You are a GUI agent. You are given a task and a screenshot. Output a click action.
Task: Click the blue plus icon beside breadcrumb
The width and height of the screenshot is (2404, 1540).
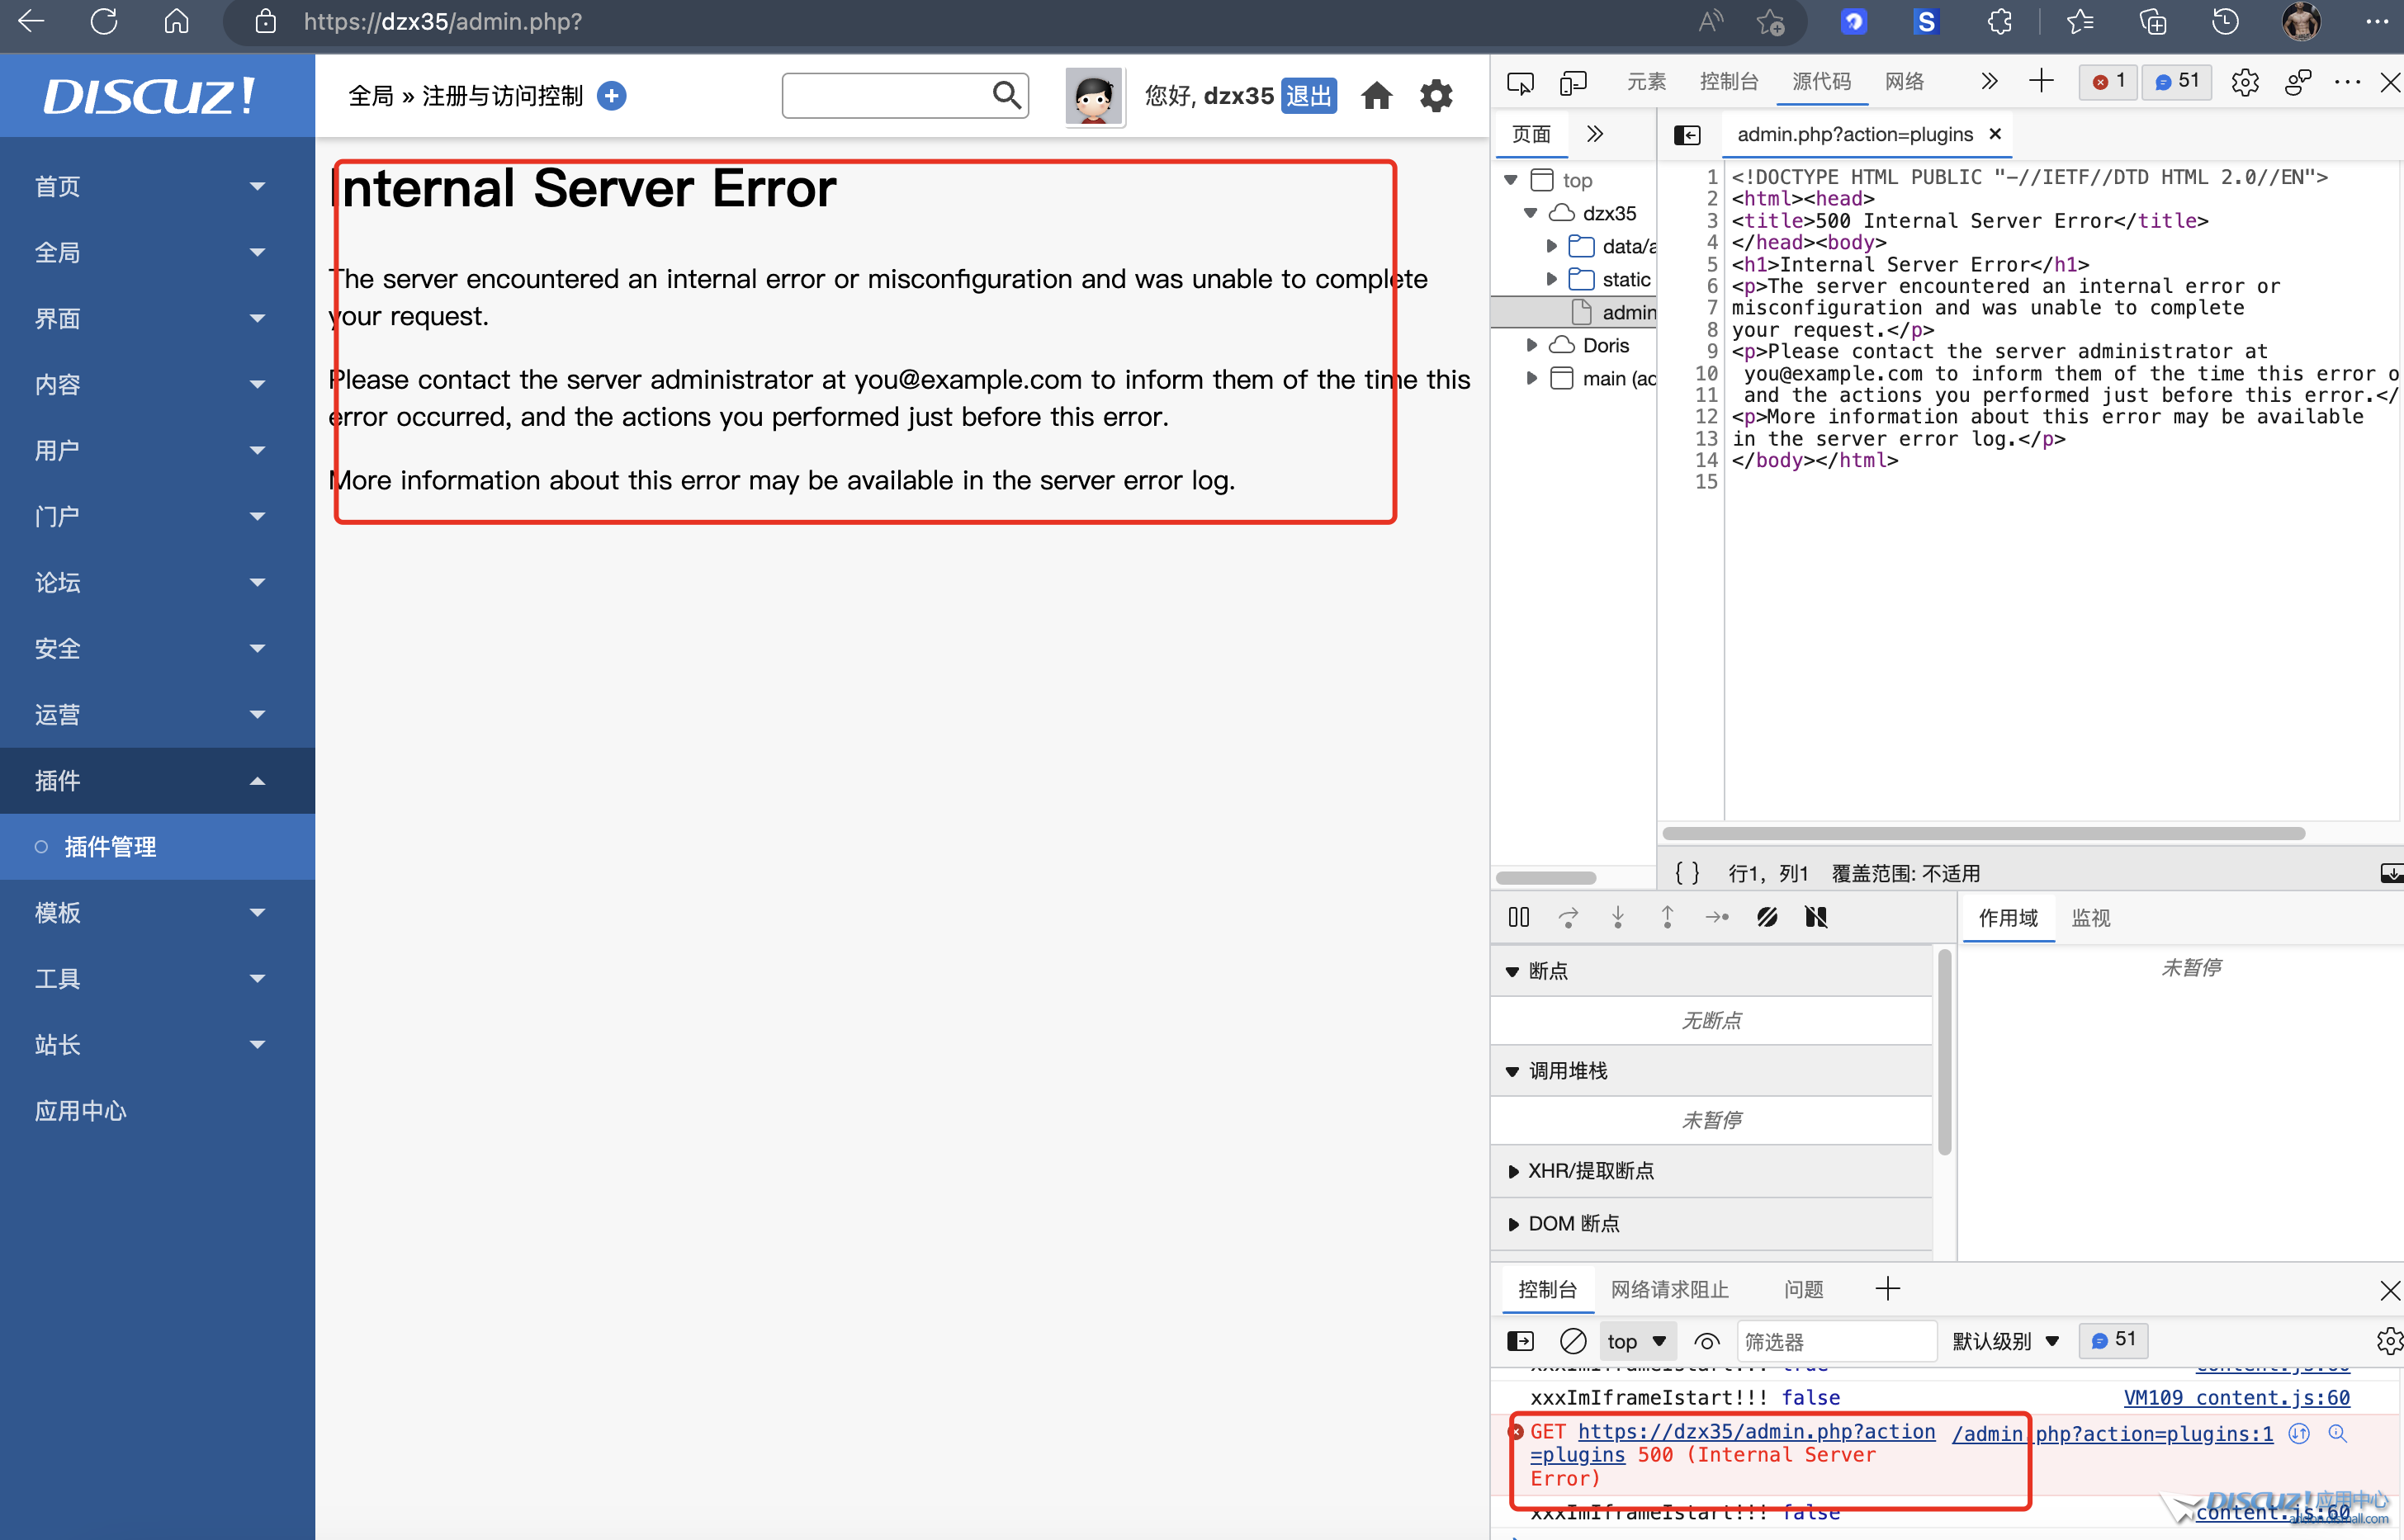(x=611, y=96)
